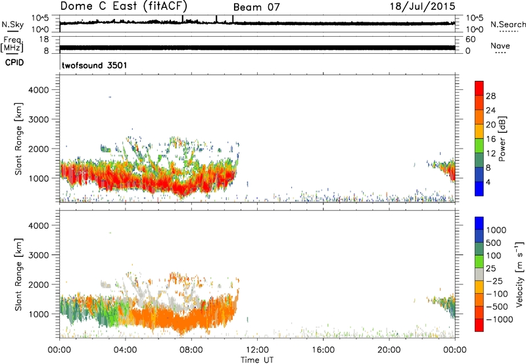Click the '28' power colorbar tick
This screenshot has width=526, height=364.
coord(490,96)
